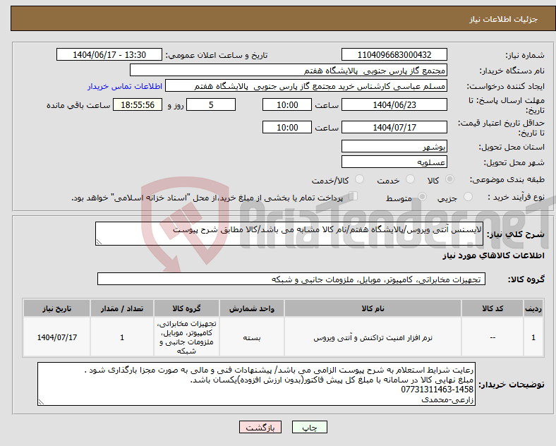Image resolution: width=556 pixels, height=446 pixels.
Task: Click the توضیحات خریدار text area
Action: (x=256, y=384)
